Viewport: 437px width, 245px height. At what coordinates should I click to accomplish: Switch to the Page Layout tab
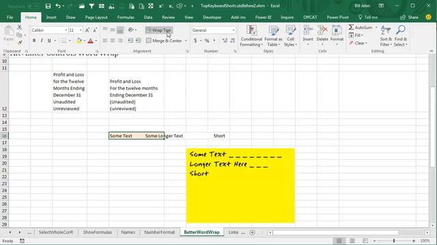coord(96,17)
